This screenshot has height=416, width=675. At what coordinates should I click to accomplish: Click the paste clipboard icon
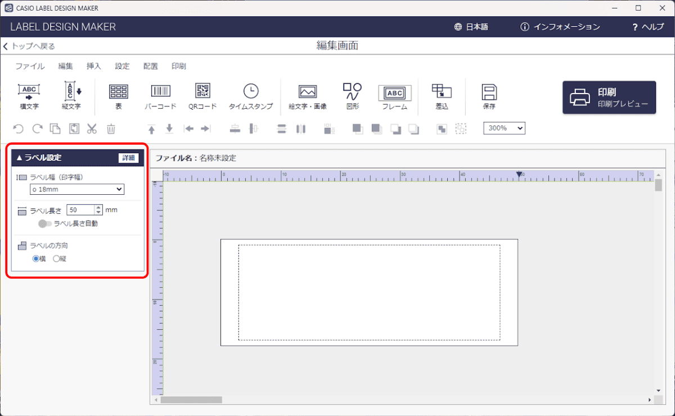[74, 129]
